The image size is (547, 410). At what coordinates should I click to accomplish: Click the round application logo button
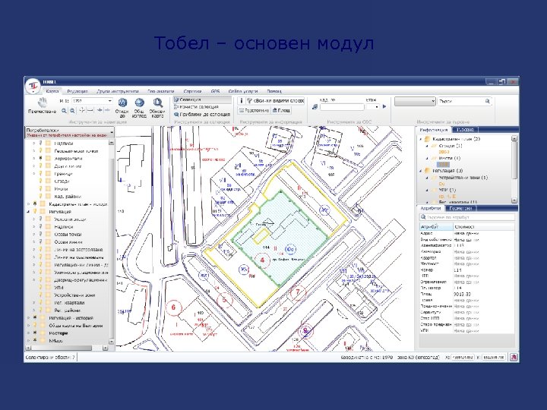pyautogui.click(x=33, y=85)
